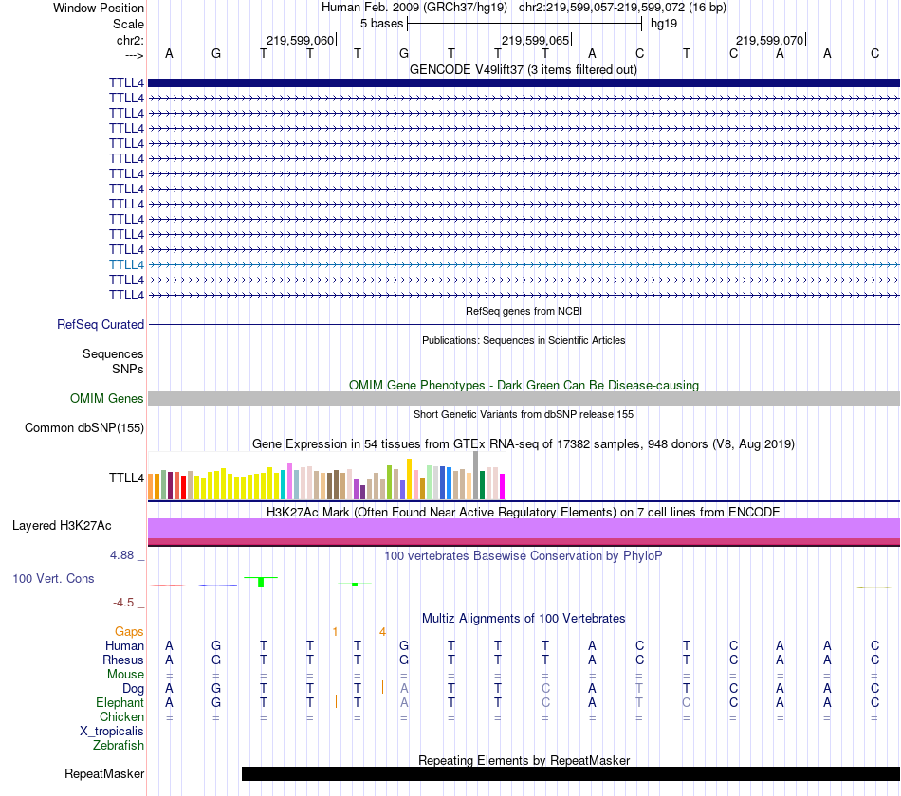
Task: Open 'Short Genetic Variants from dbSNP release 155'
Action: pos(524,414)
